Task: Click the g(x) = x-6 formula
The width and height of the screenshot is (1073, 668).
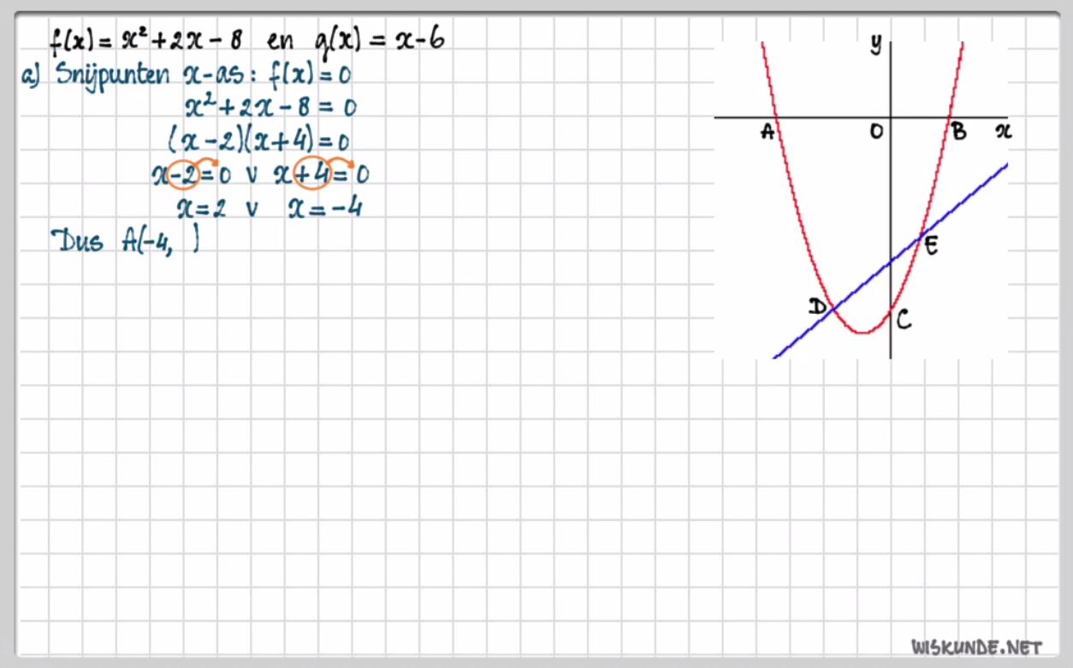Action: [x=379, y=40]
